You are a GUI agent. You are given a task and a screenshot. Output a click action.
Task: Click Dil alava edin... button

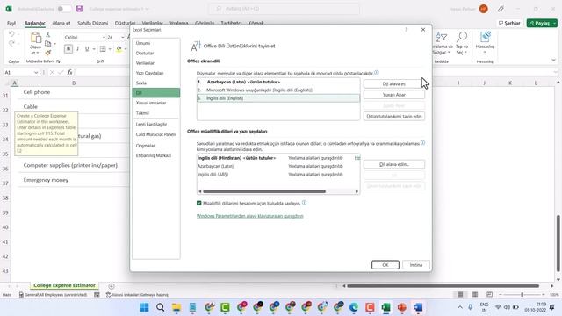click(394, 164)
